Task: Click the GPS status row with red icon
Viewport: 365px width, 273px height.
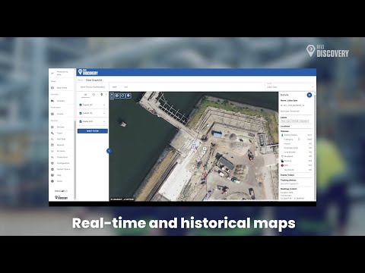Action: (297, 165)
